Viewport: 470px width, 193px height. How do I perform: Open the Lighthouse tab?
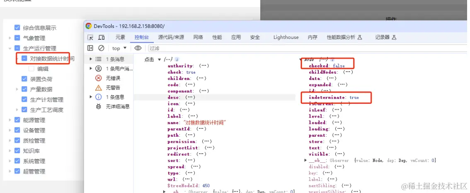pyautogui.click(x=286, y=37)
